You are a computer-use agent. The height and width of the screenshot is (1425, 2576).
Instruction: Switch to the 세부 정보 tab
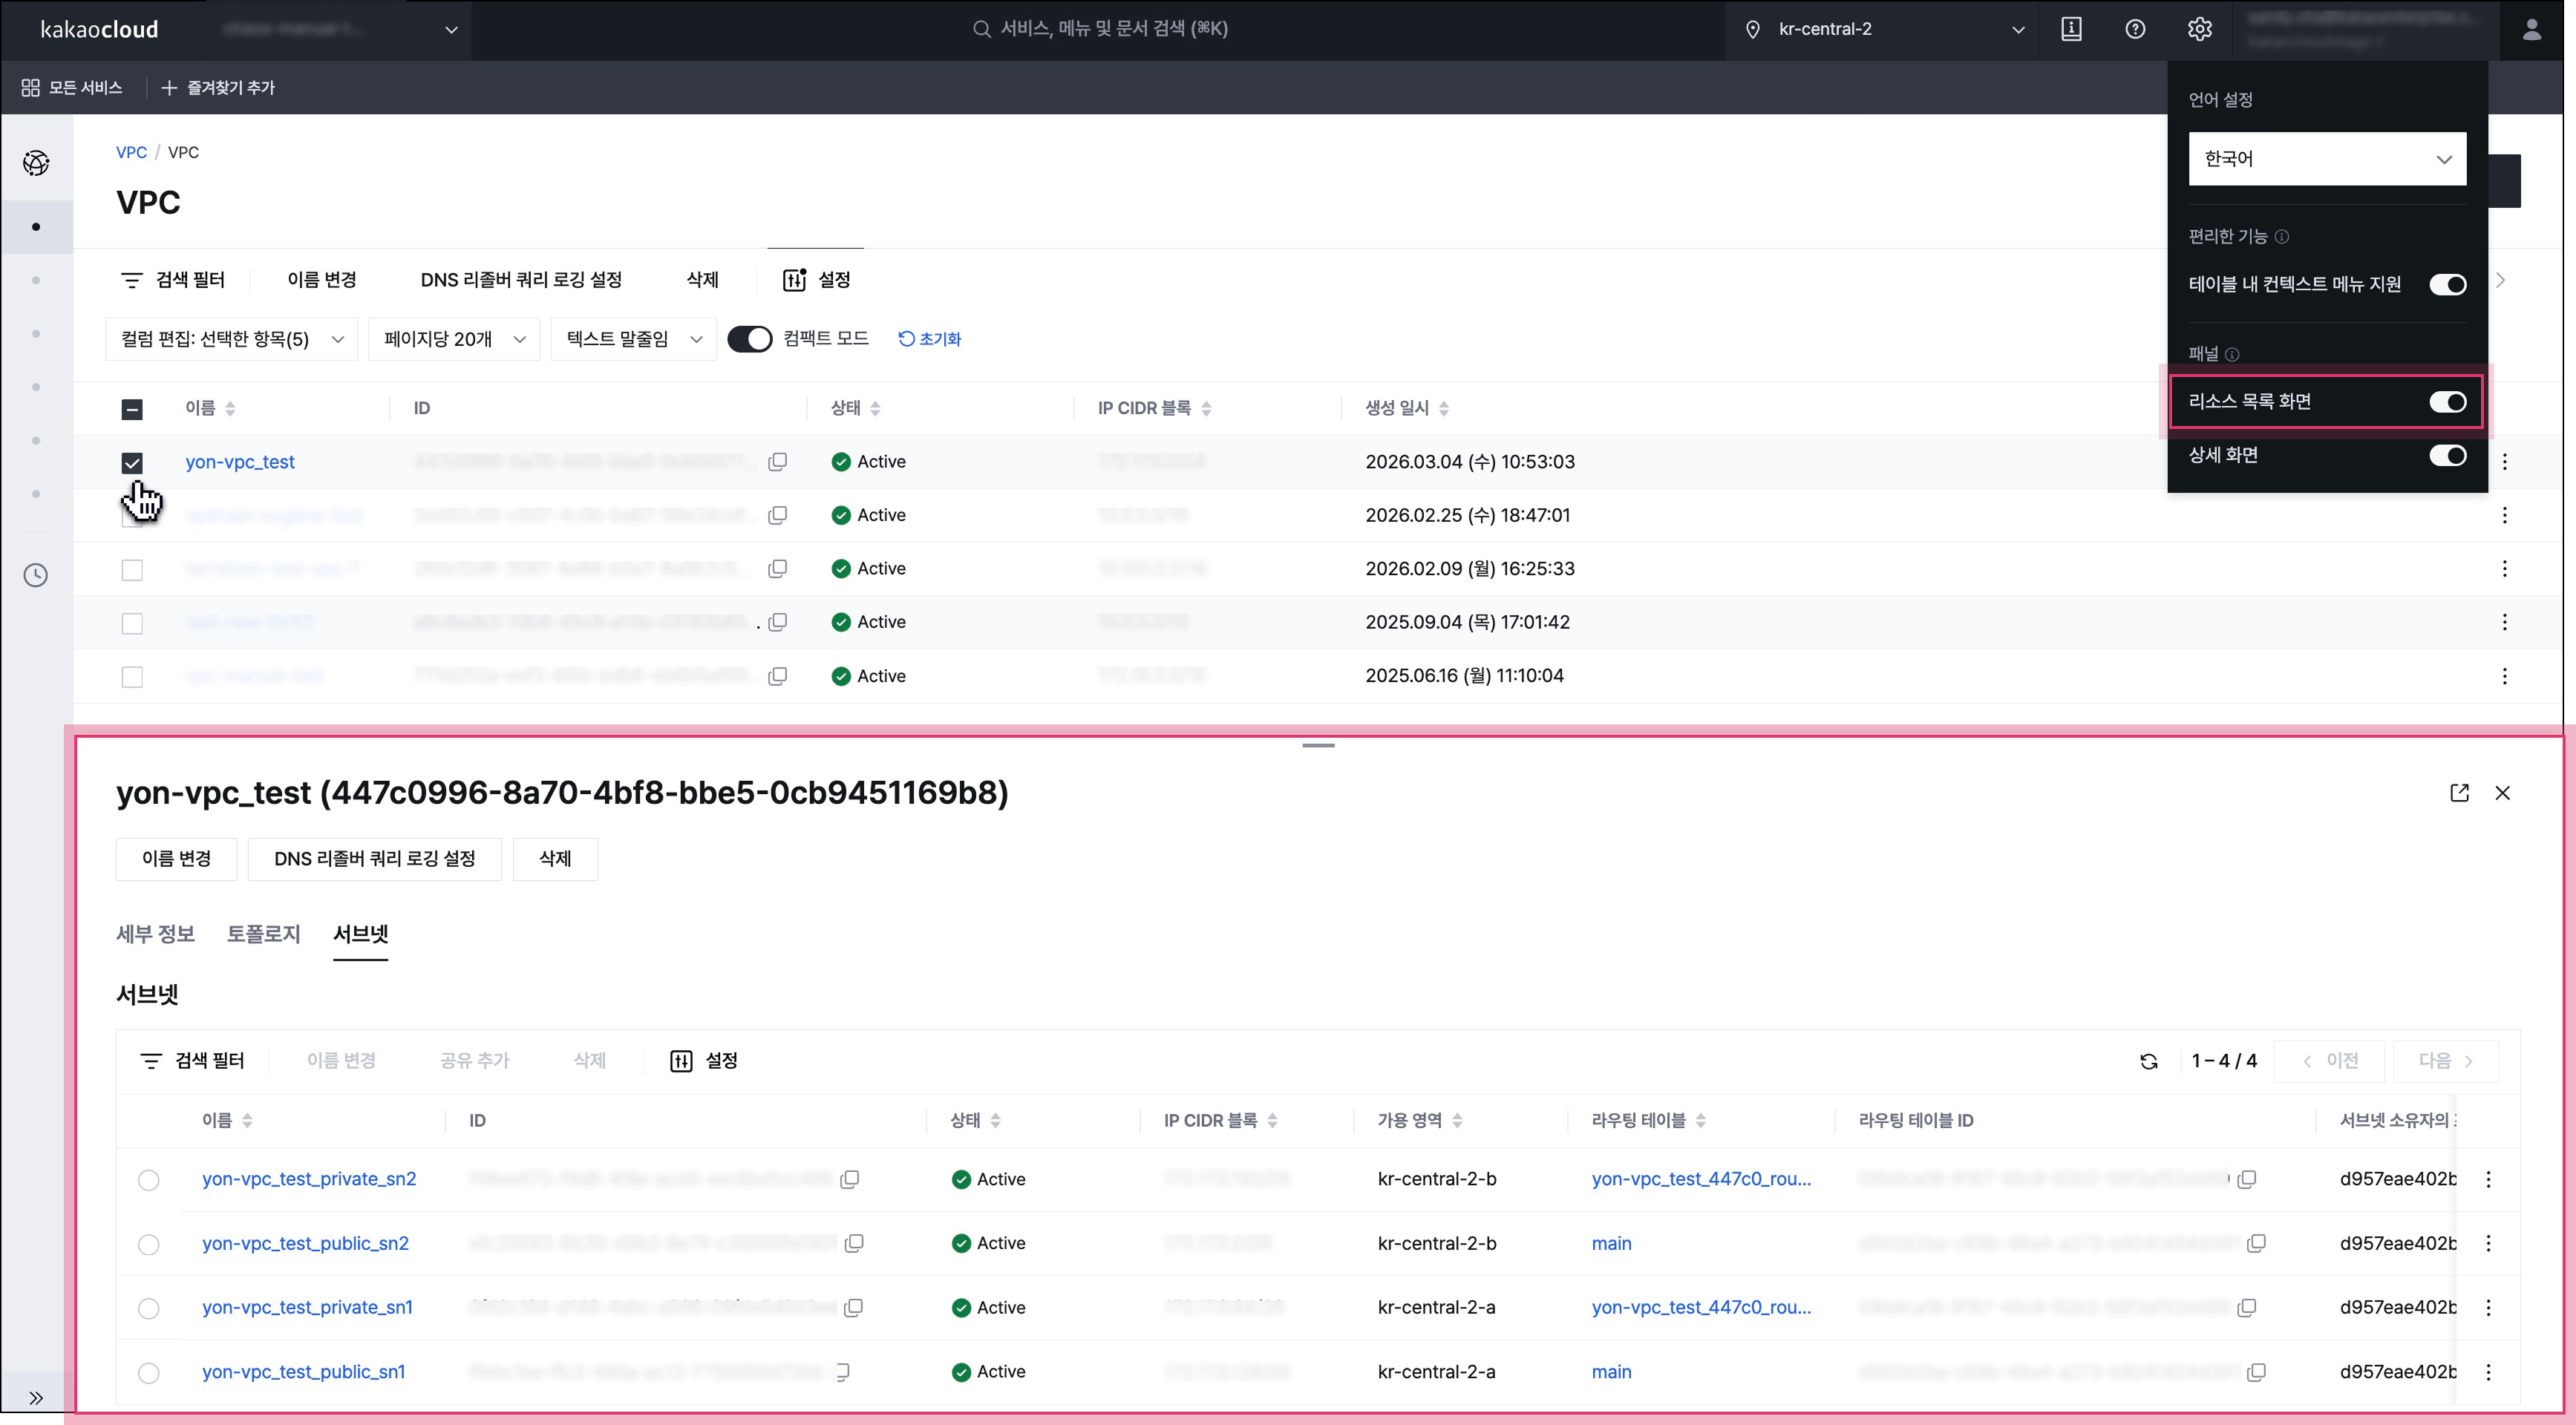(x=155, y=934)
